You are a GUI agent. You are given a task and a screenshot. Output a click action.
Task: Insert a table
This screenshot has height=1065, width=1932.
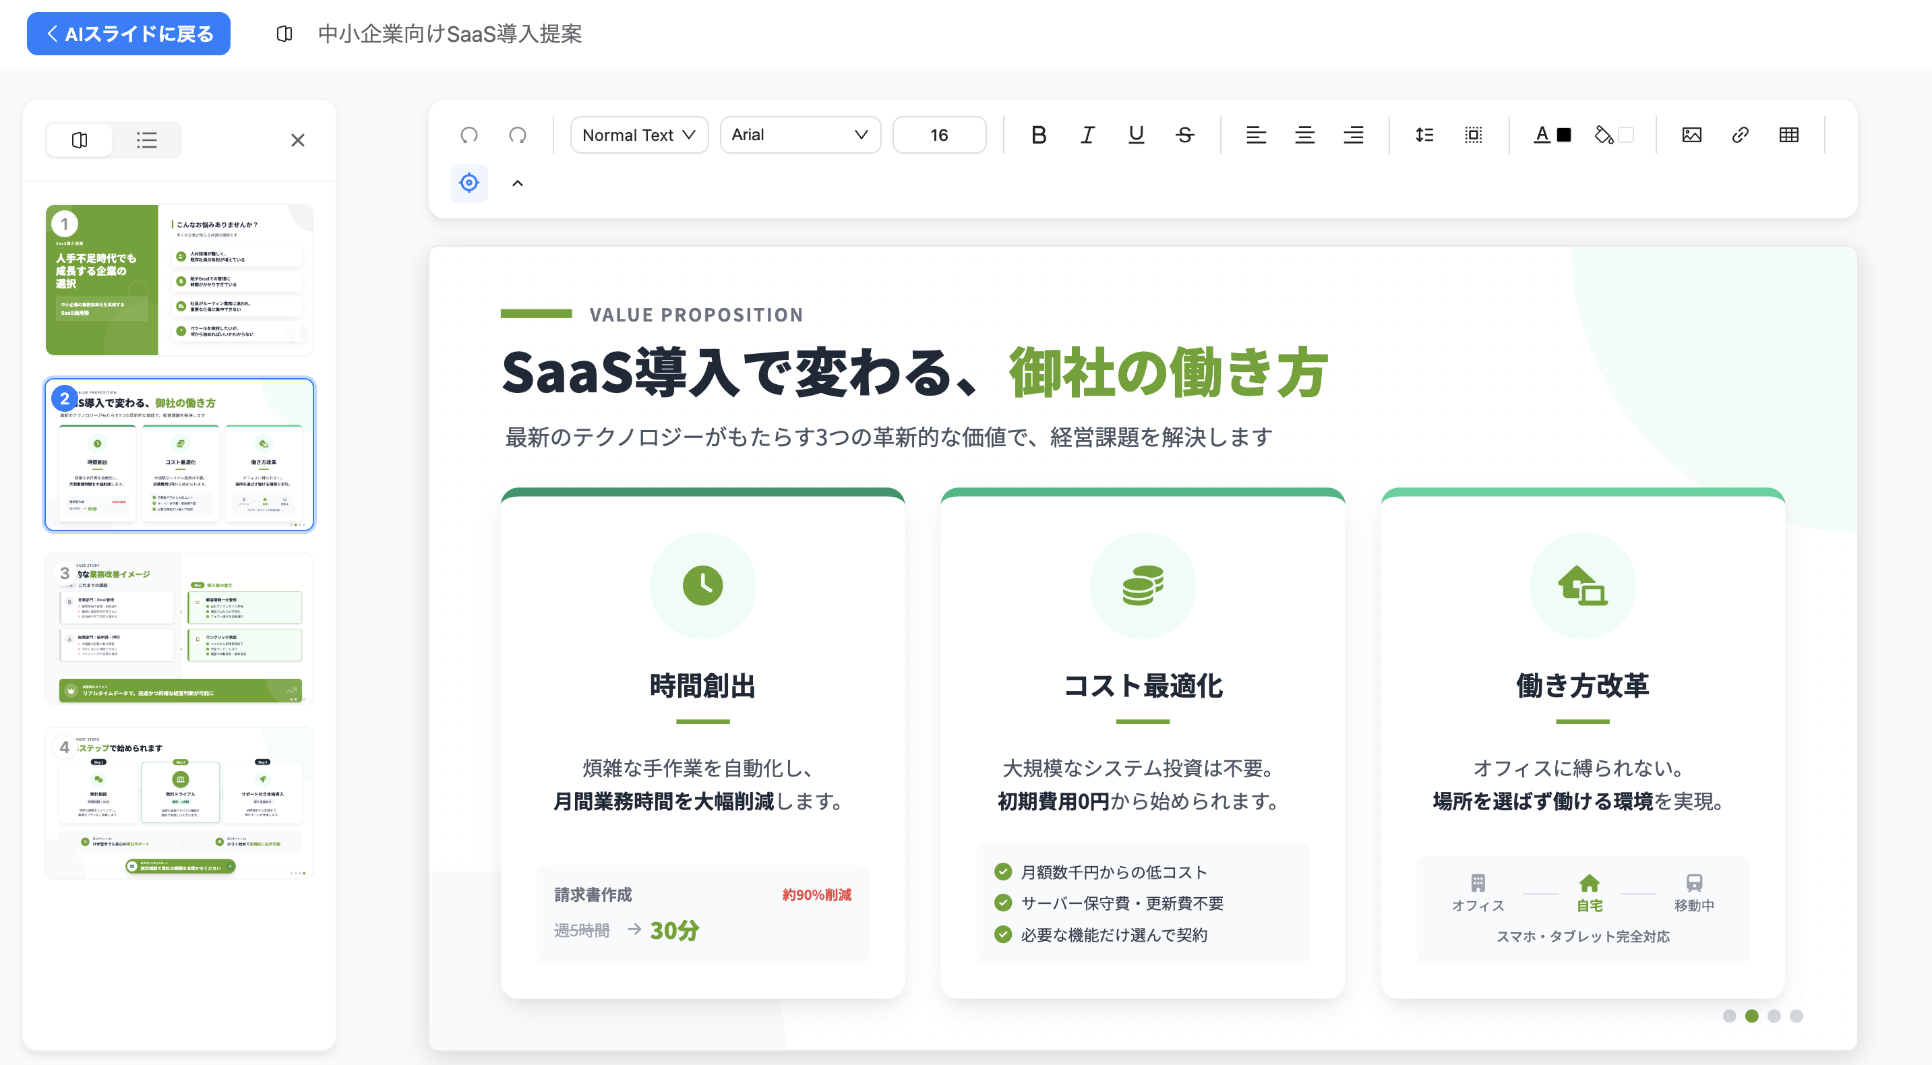(1790, 135)
